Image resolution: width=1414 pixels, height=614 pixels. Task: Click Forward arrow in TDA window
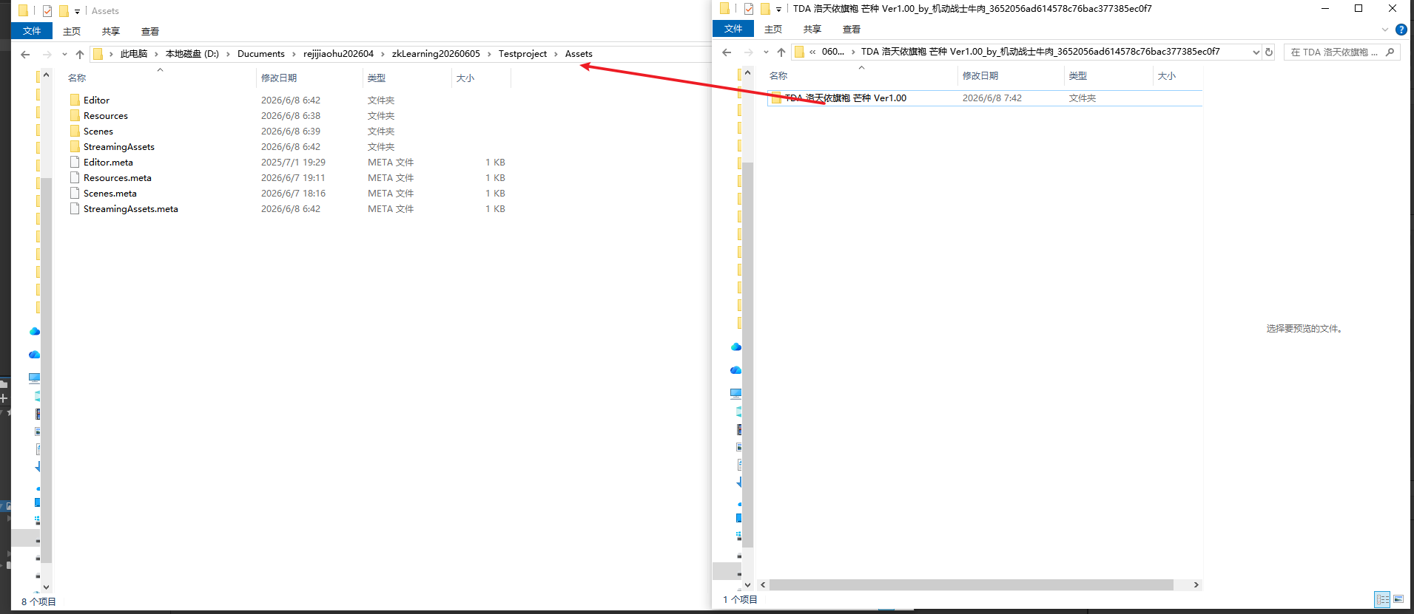748,52
